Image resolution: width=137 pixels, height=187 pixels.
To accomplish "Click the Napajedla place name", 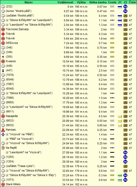I will click(12, 116).
